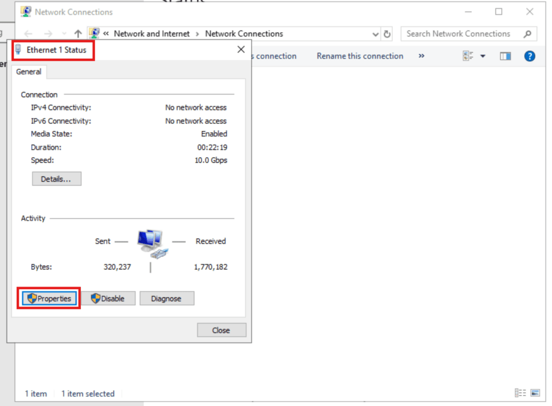Viewport: 552px width, 406px height.
Task: Click Rename this connection in the toolbar
Action: pyautogui.click(x=360, y=55)
